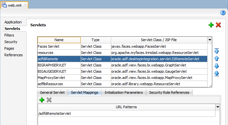Sort by the Name column header
This screenshot has height=125, width=228.
[59, 40]
